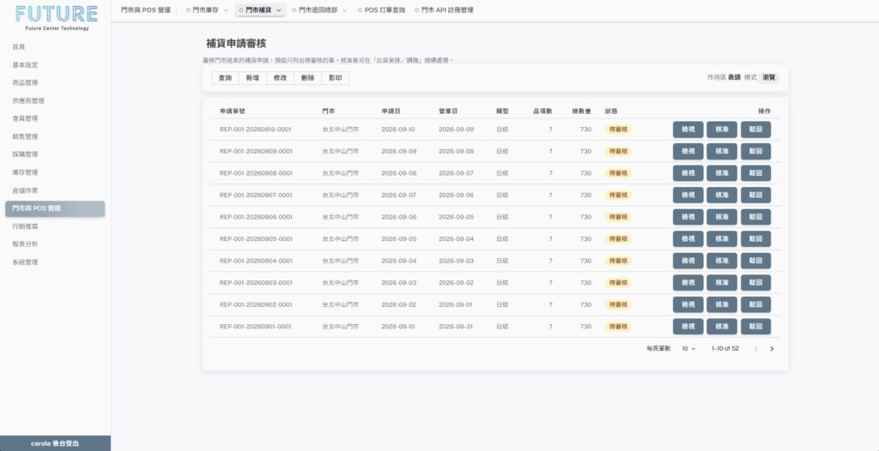Viewport: 879px width, 451px height.
Task: Click the 新增 toolbar button
Action: point(252,78)
